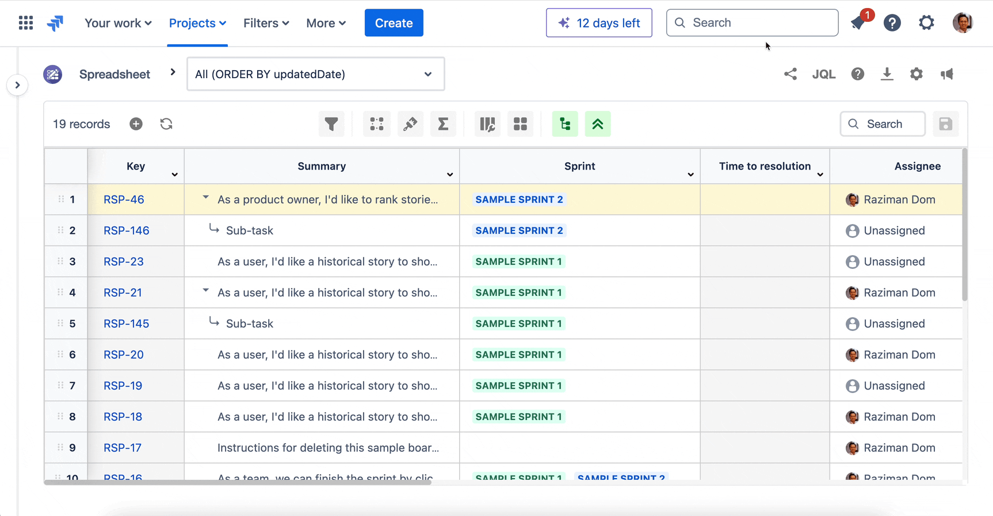
Task: Toggle the green collapse-all arrows button
Action: click(598, 124)
